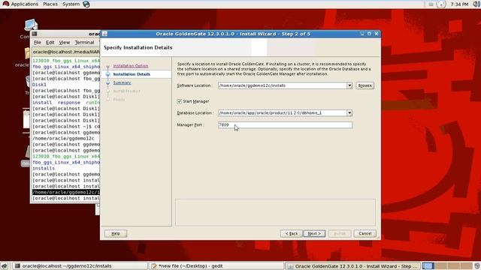Click the 7:34 PM clock
This screenshot has width=481, height=270.
(x=459, y=4)
